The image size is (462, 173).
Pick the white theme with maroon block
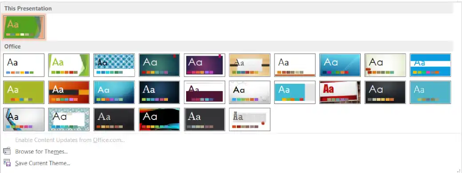204,92
